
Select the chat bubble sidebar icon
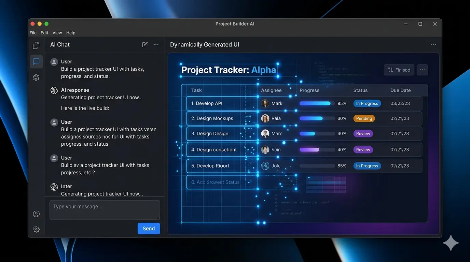[36, 62]
